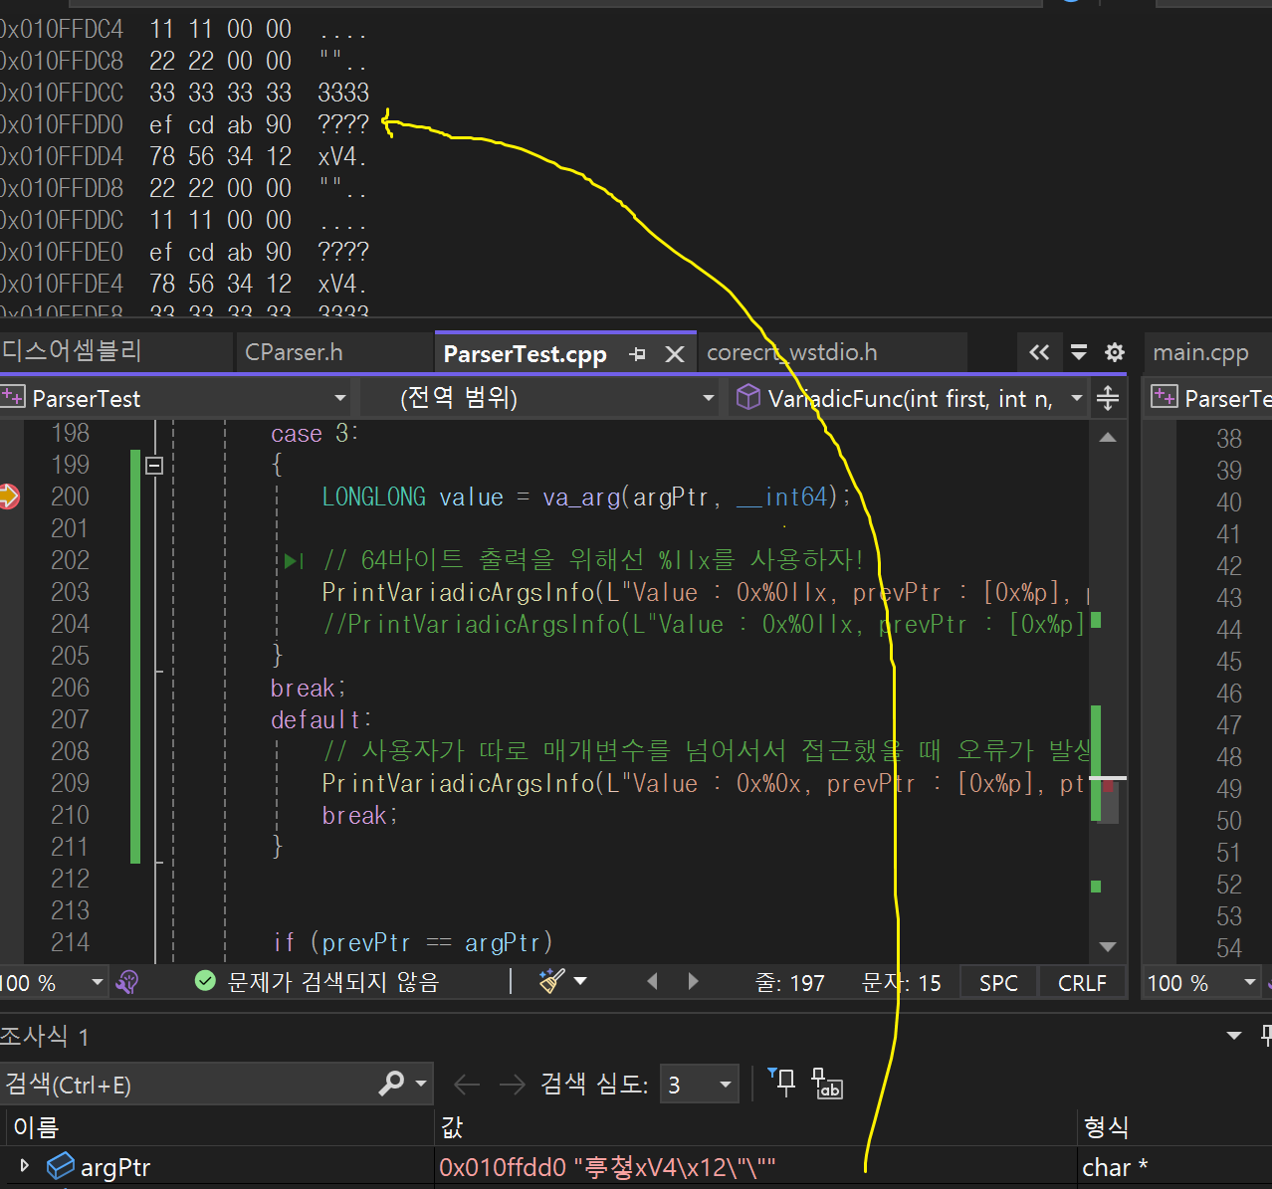Viewport: 1272px width, 1189px height.
Task: Click line 45 in the main.cpp pane
Action: [x=1229, y=662]
